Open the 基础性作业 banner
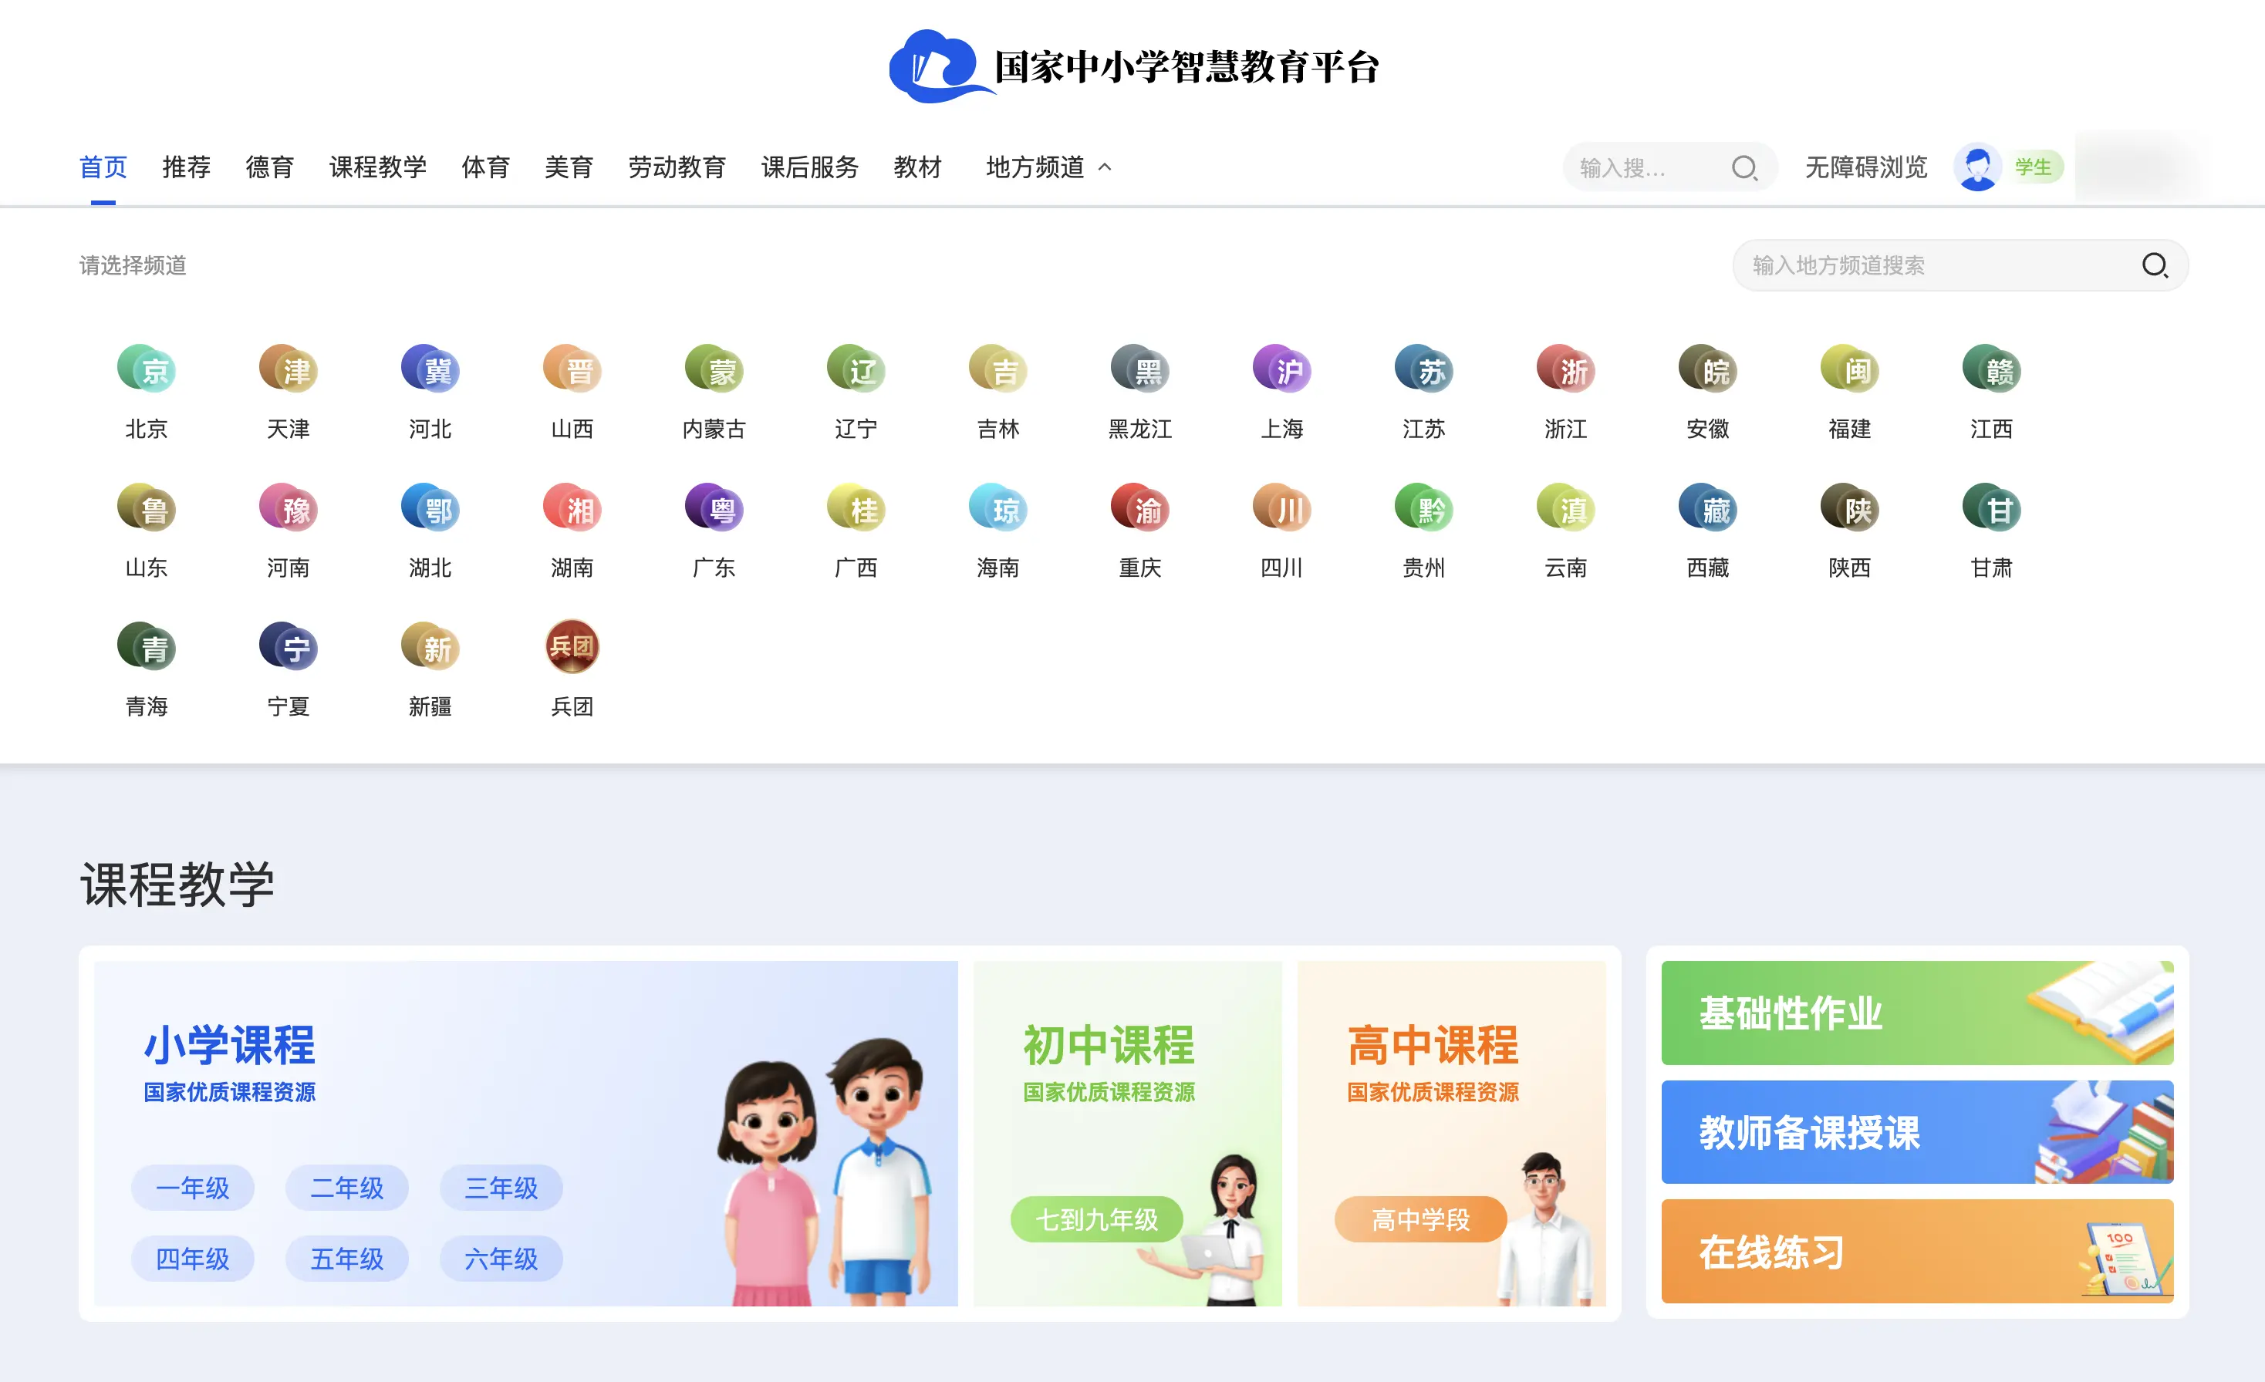 tap(1918, 1013)
